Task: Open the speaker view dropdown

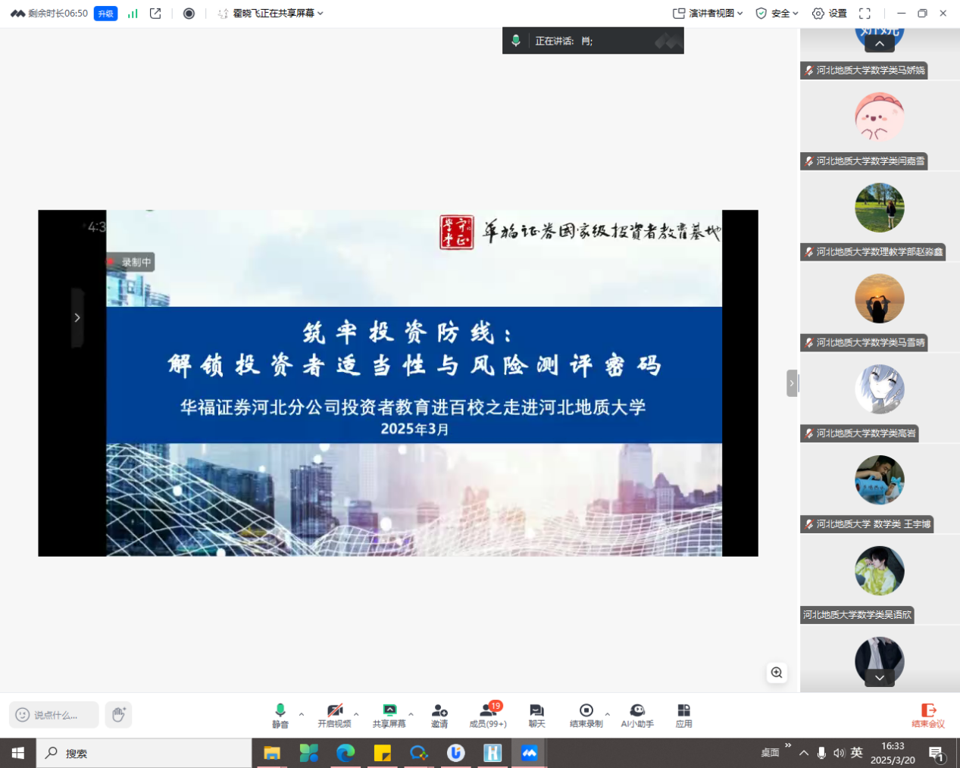Action: click(x=708, y=14)
